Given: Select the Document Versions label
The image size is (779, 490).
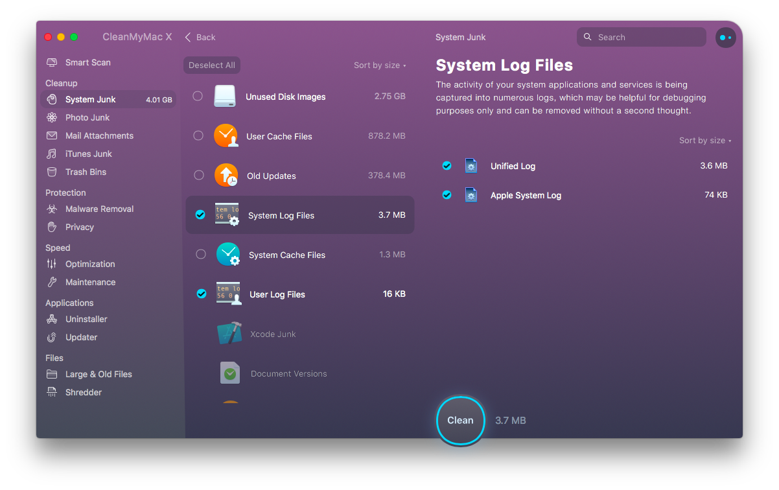Looking at the screenshot, I should pyautogui.click(x=288, y=374).
